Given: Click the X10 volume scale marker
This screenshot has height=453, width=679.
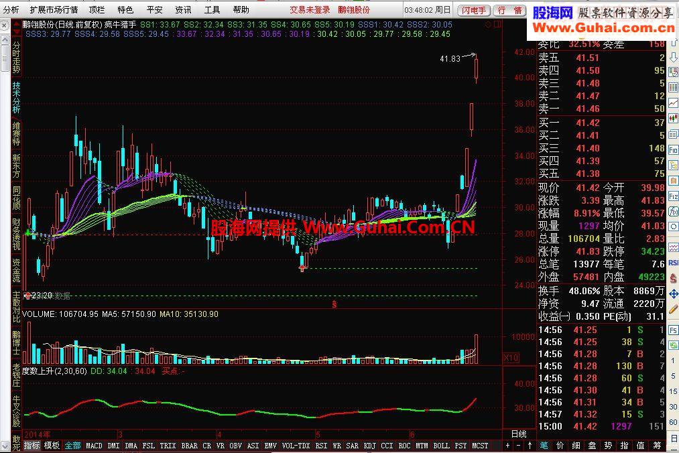Looking at the screenshot, I should pos(511,358).
